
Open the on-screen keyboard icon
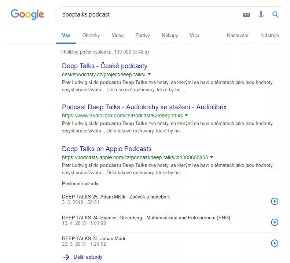coord(246,15)
